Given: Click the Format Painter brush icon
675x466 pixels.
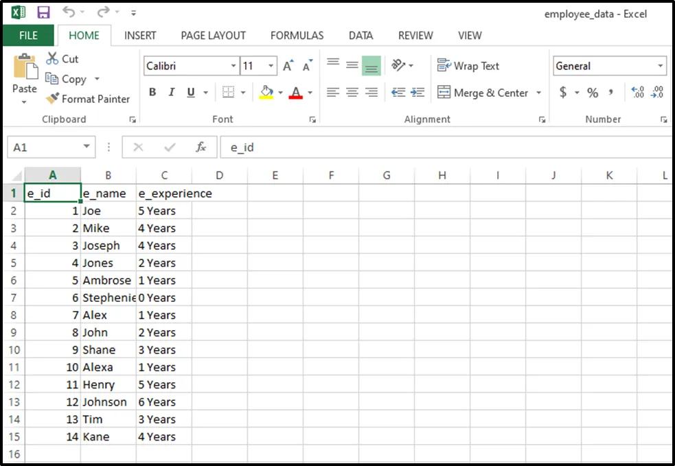Looking at the screenshot, I should click(x=52, y=99).
